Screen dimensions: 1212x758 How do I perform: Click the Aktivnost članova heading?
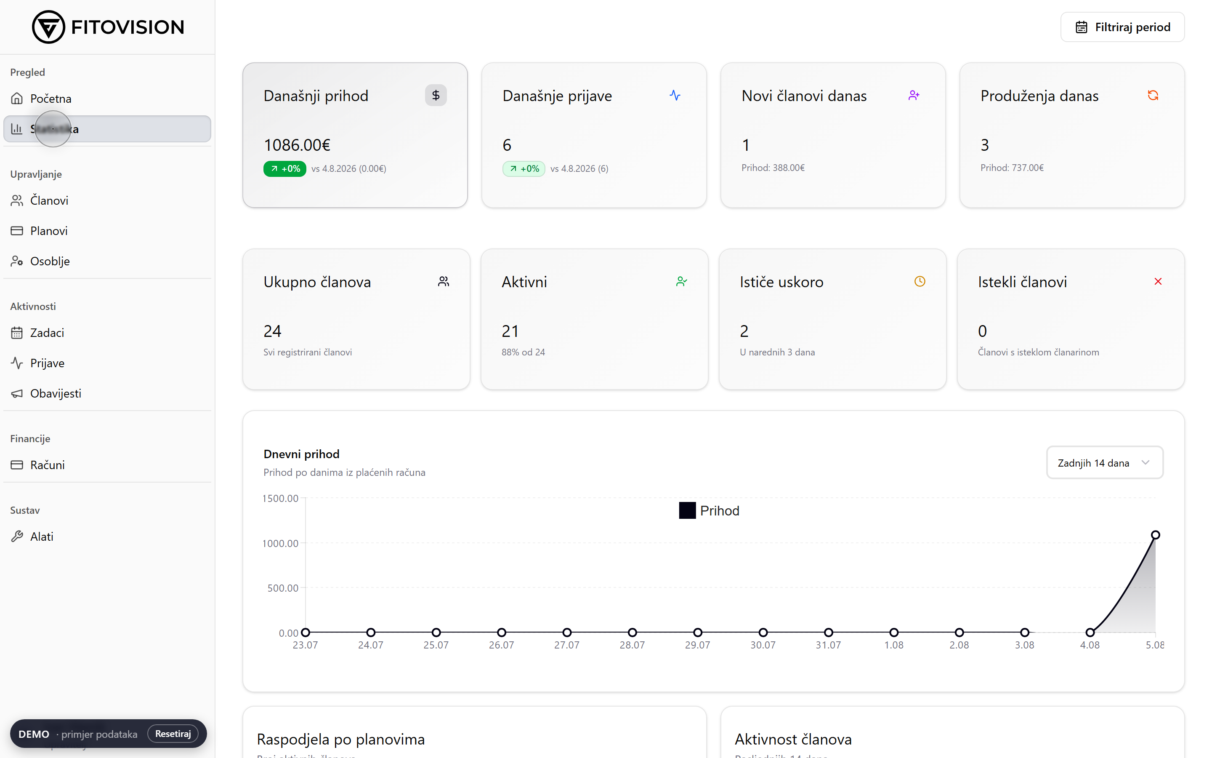coord(793,739)
